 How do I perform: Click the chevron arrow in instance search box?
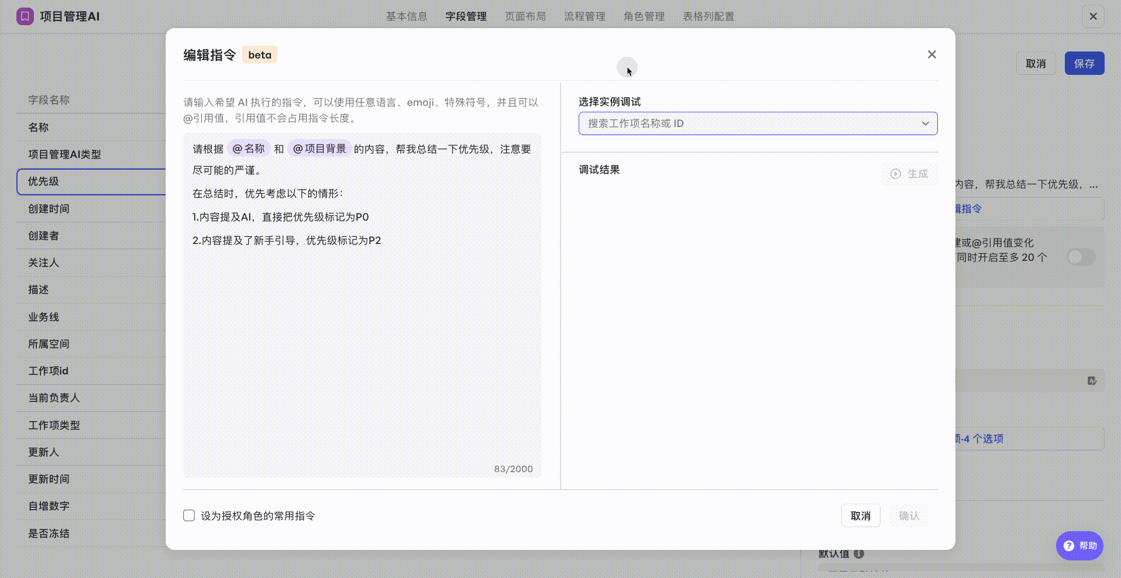[x=925, y=123]
